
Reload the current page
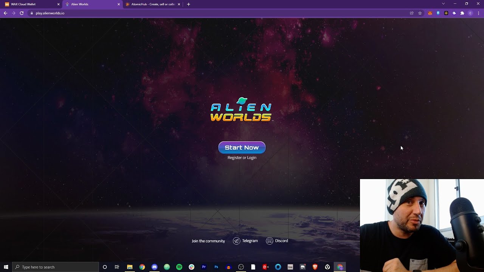(x=22, y=13)
